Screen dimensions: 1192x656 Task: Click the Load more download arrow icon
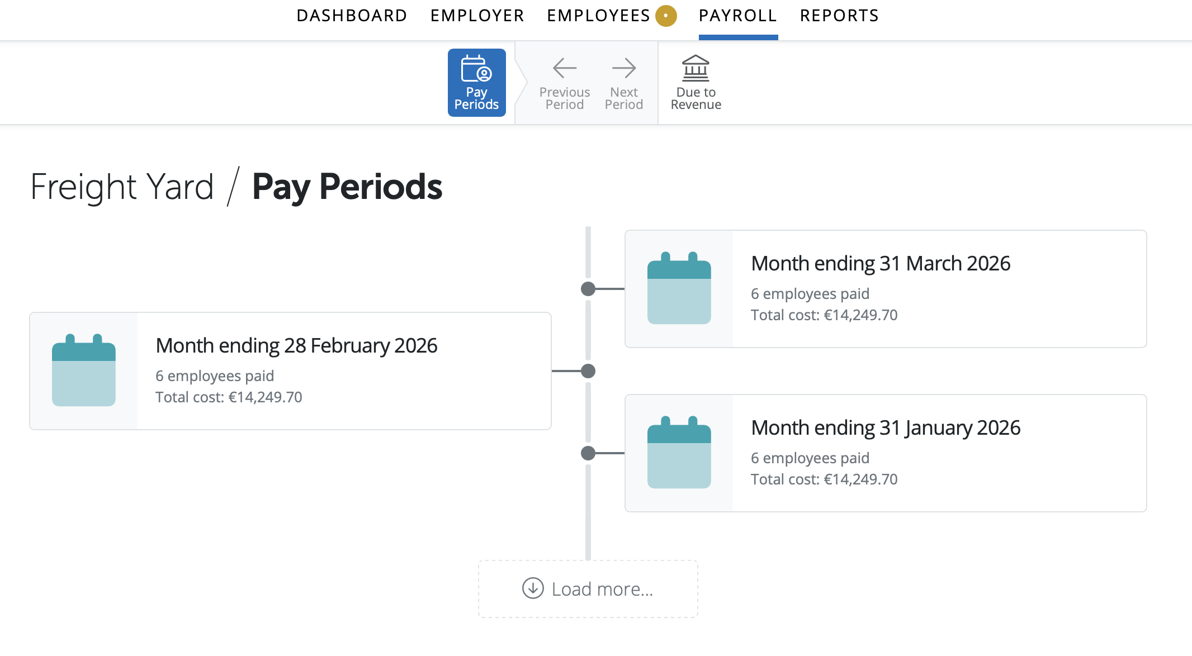[533, 588]
